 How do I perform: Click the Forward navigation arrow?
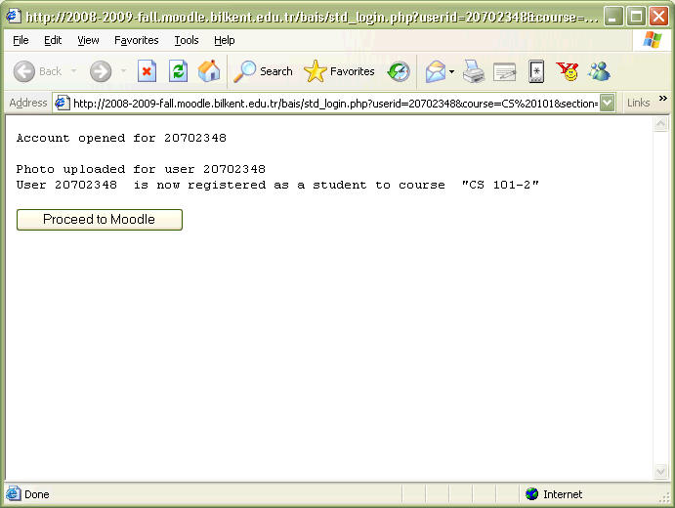(101, 71)
